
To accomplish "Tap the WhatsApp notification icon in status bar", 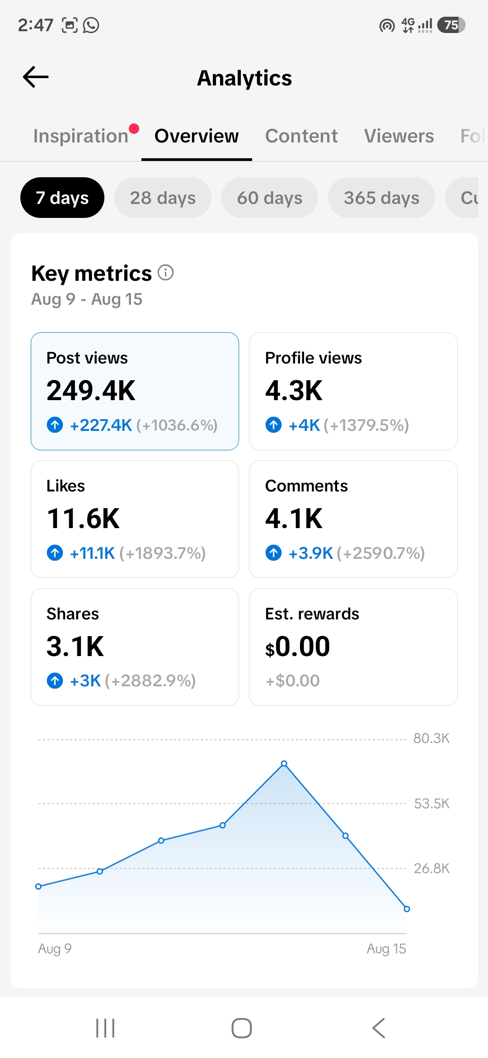I will point(91,25).
